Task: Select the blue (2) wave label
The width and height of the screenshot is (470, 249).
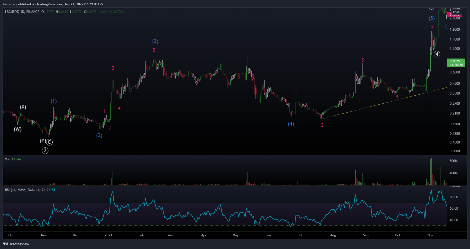Action: [x=99, y=135]
